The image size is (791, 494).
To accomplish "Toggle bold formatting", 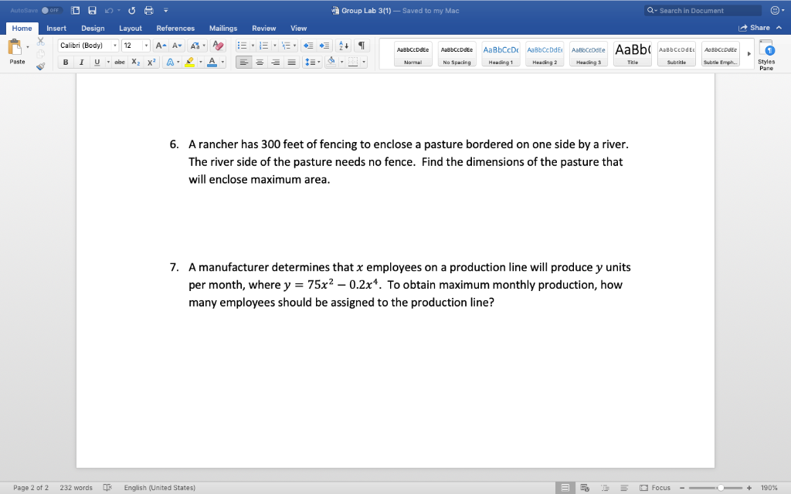I will 65,62.
